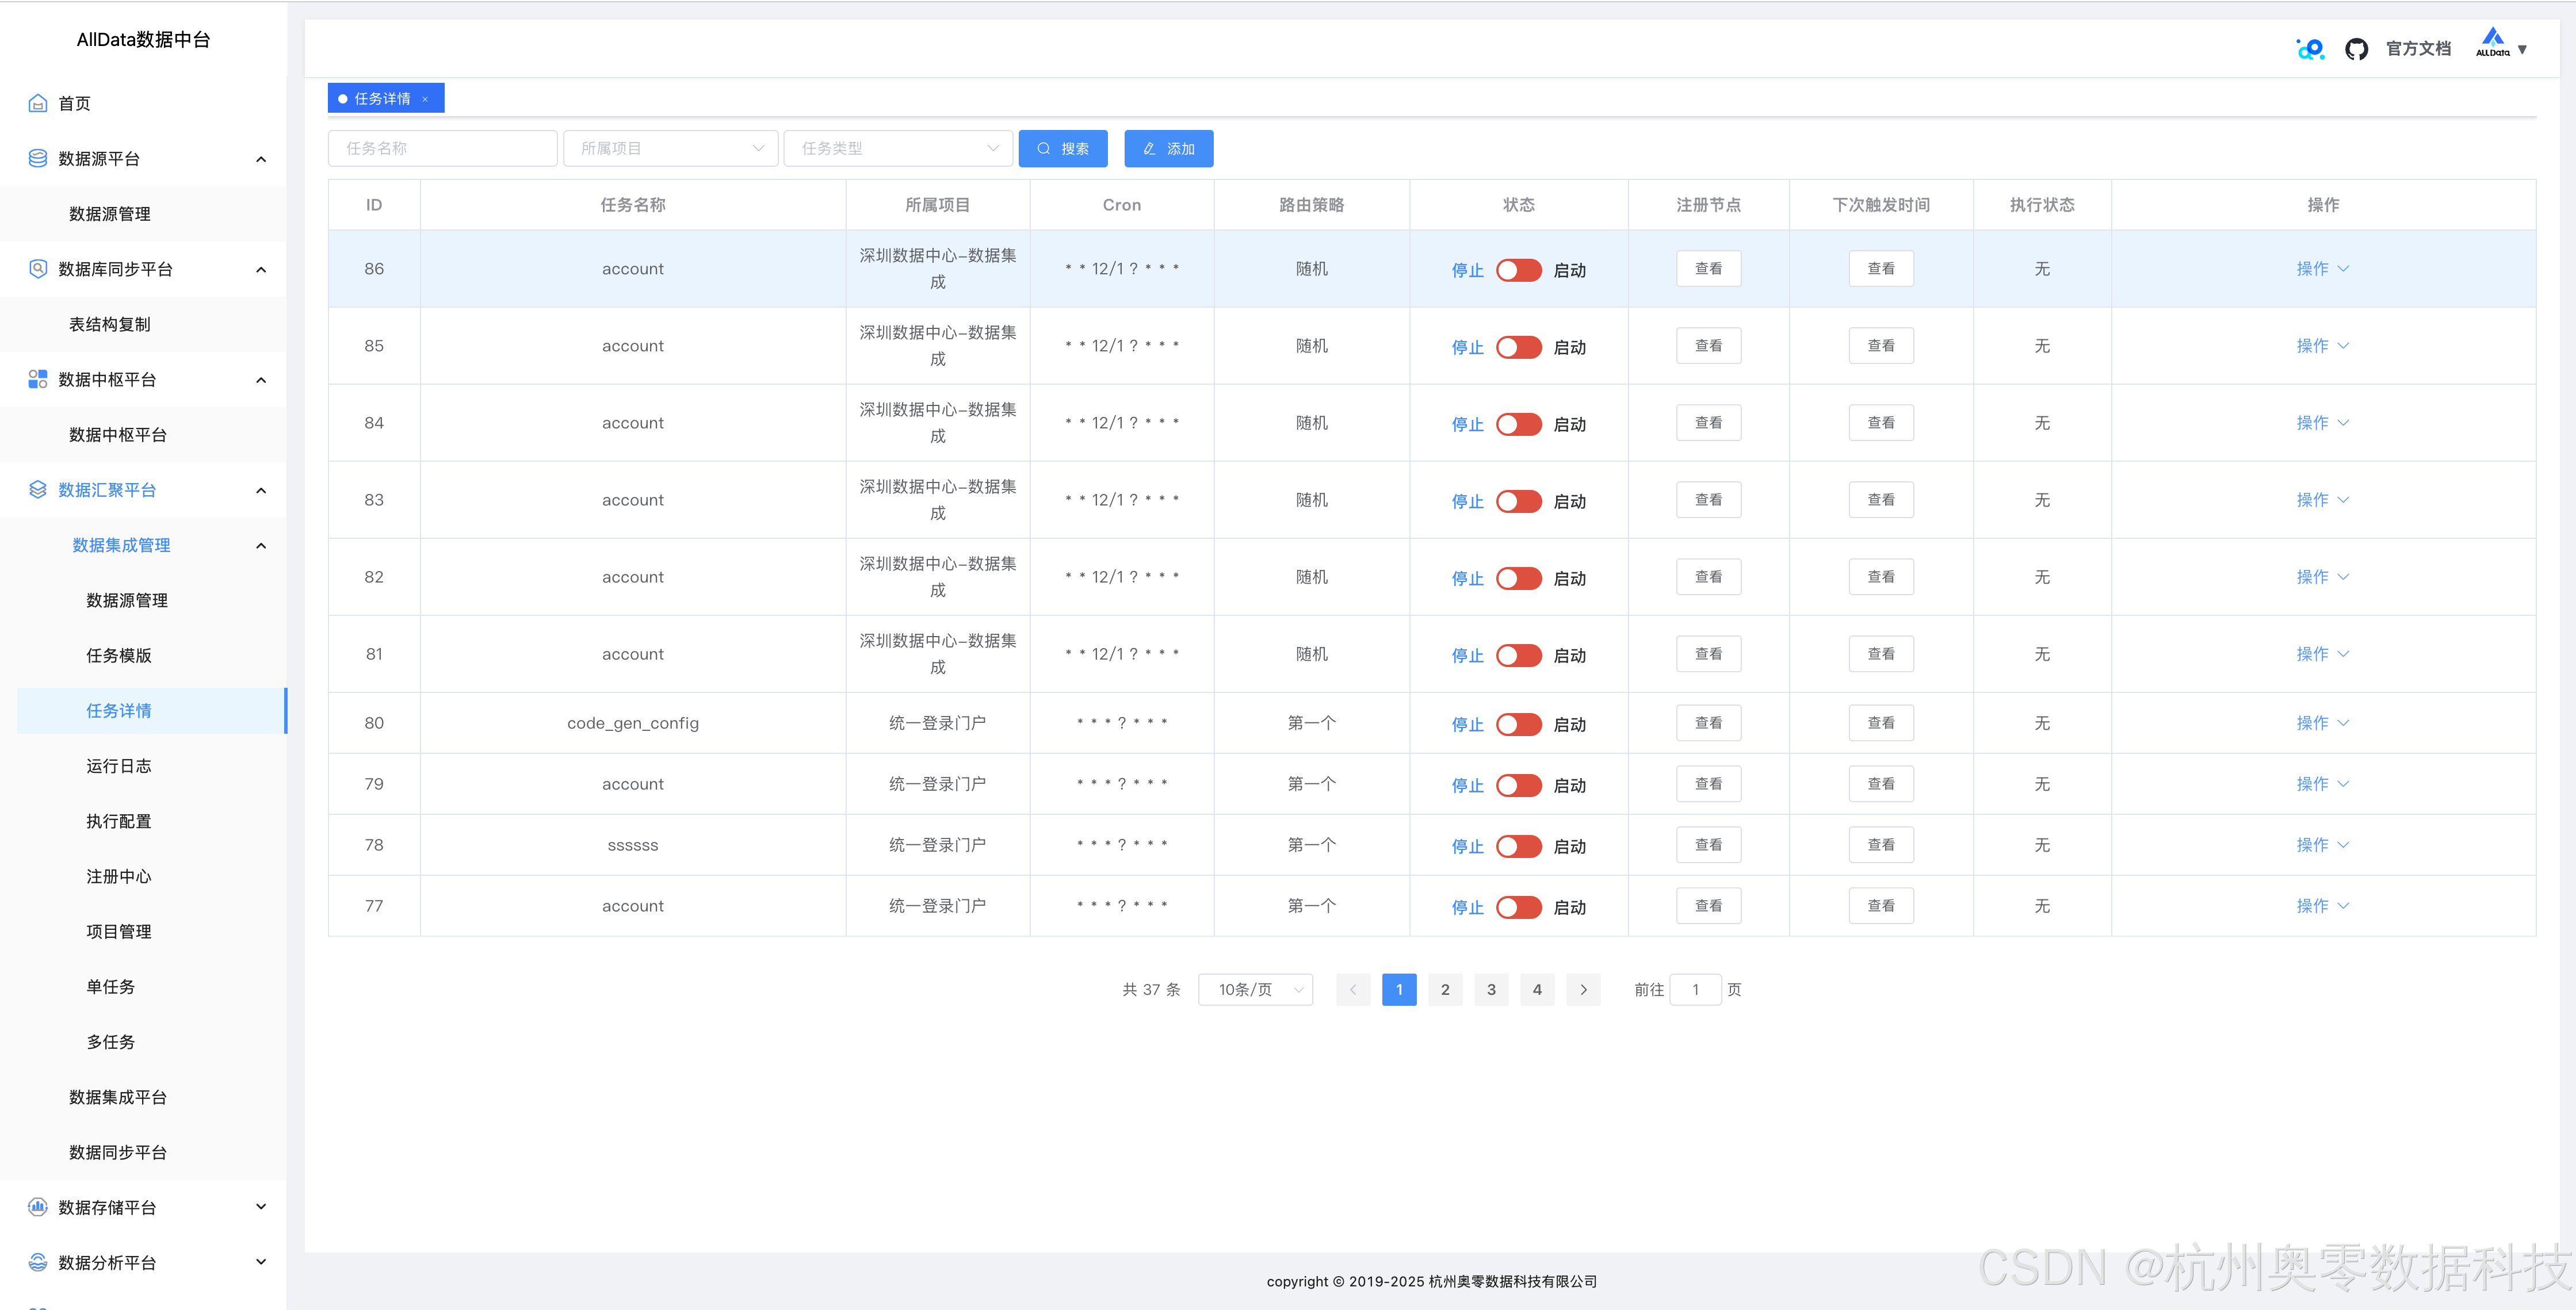View 下次触发时间 for task ID 77
Viewport: 2576px width, 1310px height.
tap(1881, 905)
